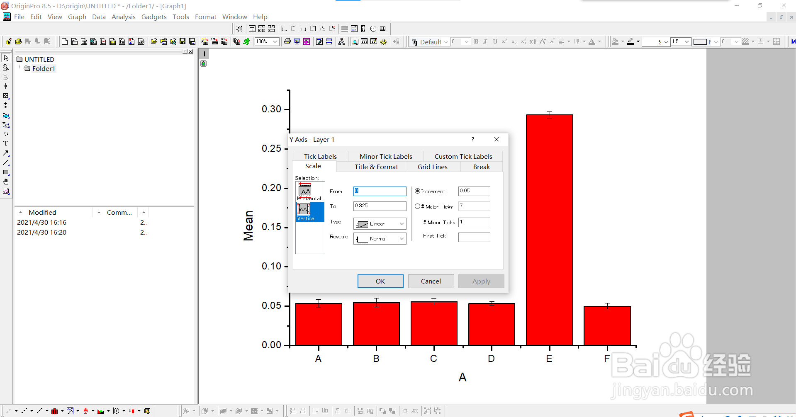Screen dimensions: 796x417
Task: Click the Bold format button
Action: [476, 41]
